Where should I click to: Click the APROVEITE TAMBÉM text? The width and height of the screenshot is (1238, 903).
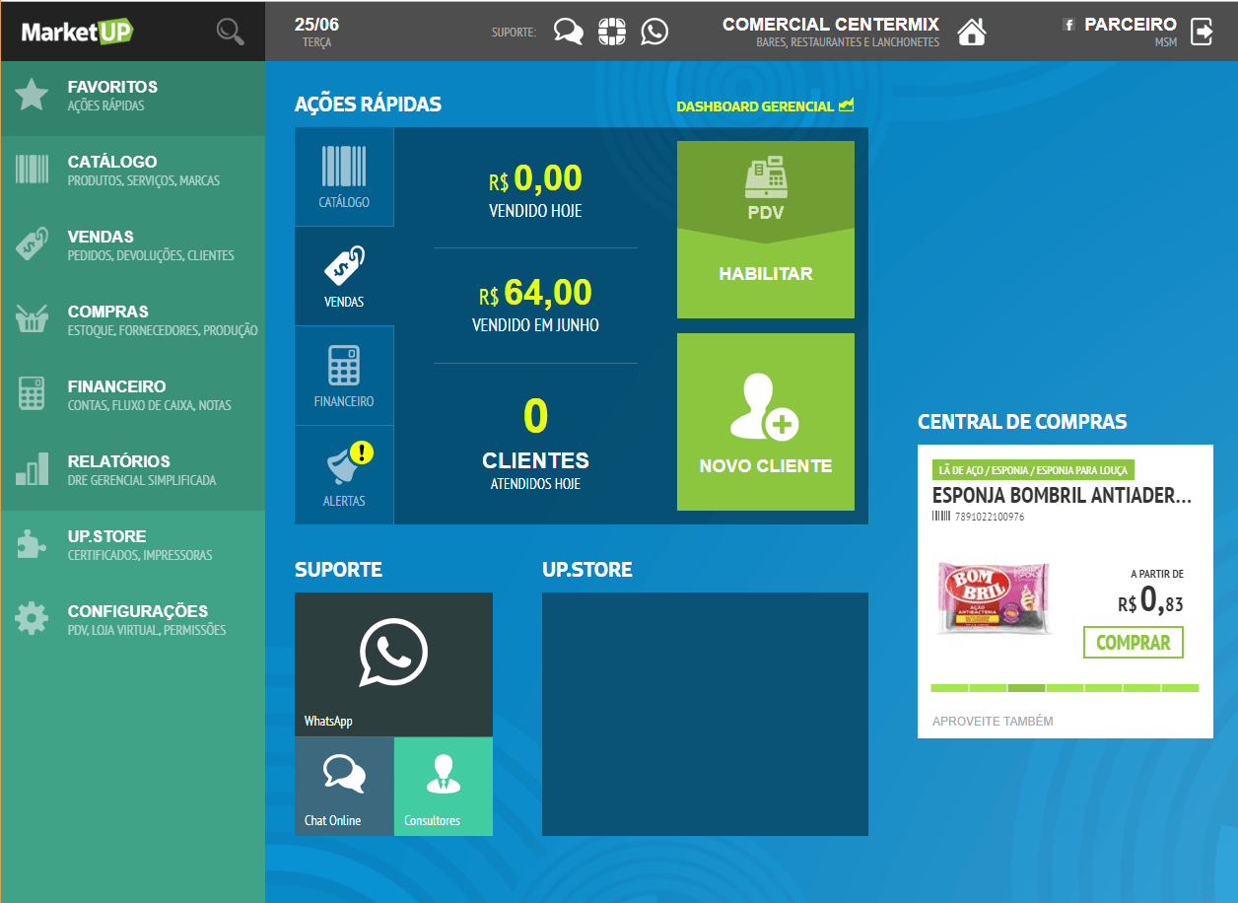pyautogui.click(x=993, y=722)
